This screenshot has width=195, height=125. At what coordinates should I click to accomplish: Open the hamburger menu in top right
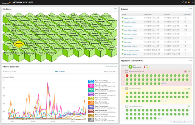tap(193, 2)
